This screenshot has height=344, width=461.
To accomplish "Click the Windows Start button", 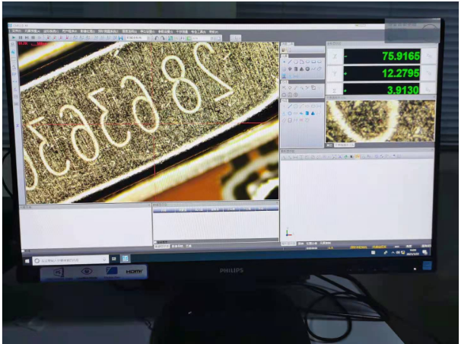I will tap(26, 261).
